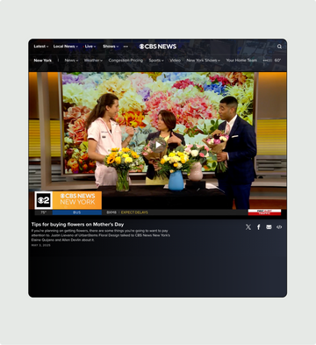Image resolution: width=316 pixels, height=345 pixels.
Task: Open the top nav three-dots more menu
Action: [x=126, y=47]
